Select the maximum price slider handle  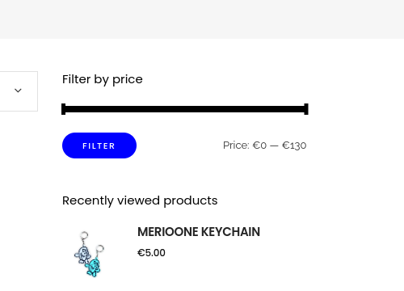(x=306, y=109)
